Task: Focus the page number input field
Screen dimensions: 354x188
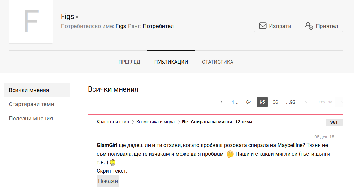Action: [x=325, y=102]
